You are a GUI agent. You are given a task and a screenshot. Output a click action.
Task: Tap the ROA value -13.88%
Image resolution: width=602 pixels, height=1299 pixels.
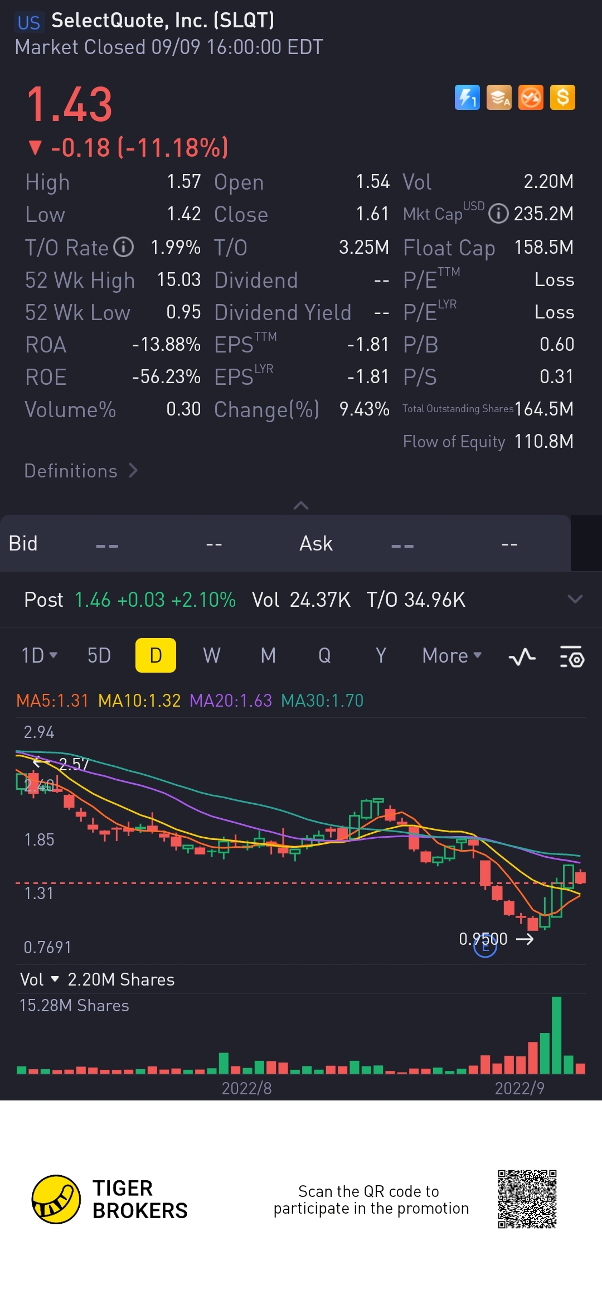point(166,344)
